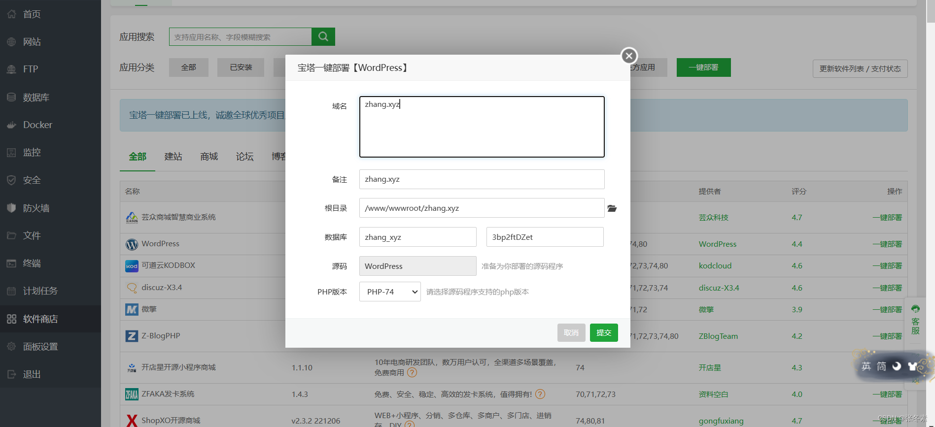Select the 已安装 application filter

241,67
